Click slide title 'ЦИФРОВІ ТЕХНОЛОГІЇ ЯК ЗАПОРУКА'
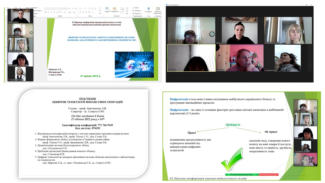325x183 pixels. pyautogui.click(x=101, y=39)
